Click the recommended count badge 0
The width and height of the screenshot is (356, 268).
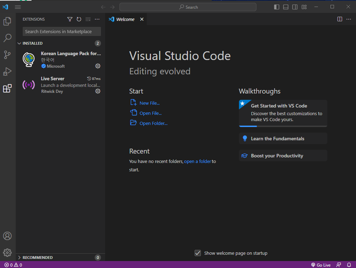(97, 258)
